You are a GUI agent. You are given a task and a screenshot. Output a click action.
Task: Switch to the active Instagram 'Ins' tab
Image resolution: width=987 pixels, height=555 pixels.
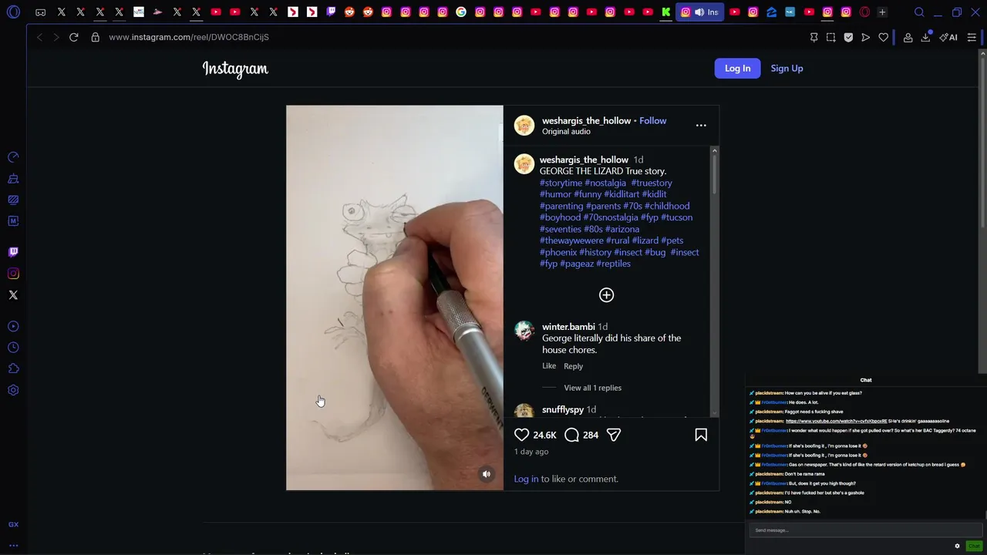700,12
